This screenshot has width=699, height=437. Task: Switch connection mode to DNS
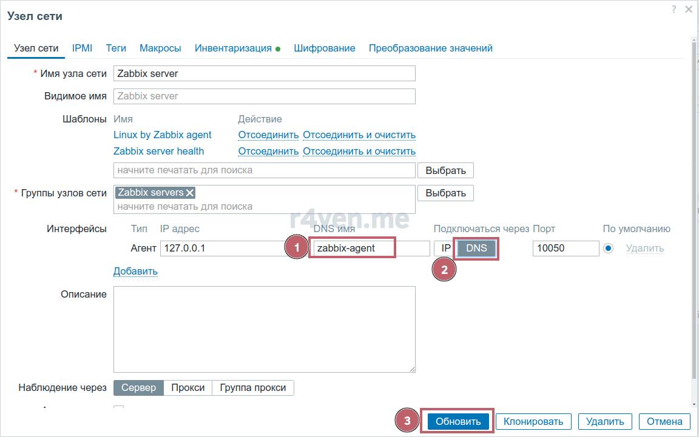click(x=476, y=248)
